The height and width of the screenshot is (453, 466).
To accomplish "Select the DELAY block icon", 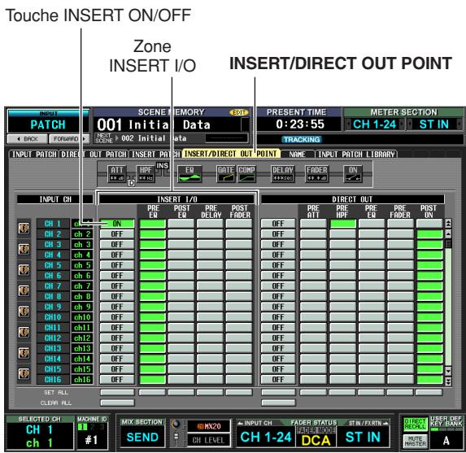I will (x=283, y=173).
